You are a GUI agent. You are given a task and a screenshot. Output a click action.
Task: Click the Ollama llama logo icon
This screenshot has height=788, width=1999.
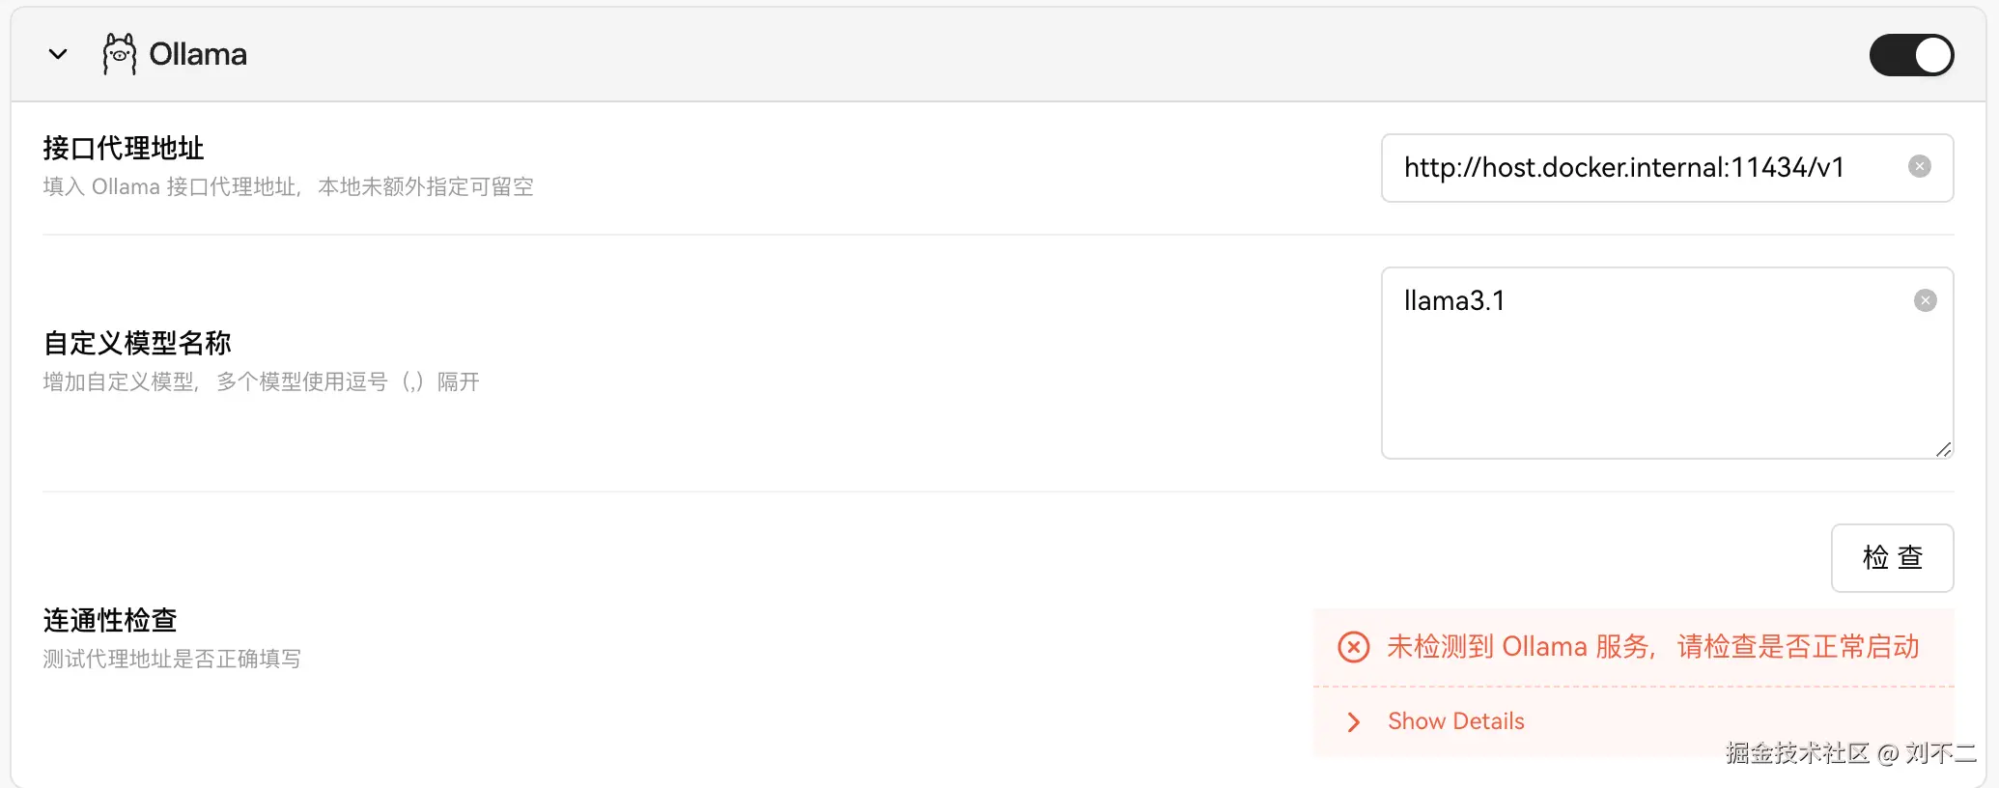coord(120,54)
